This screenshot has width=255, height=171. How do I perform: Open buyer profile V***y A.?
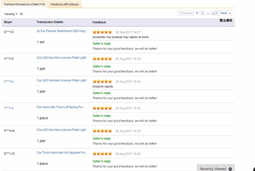point(9,108)
